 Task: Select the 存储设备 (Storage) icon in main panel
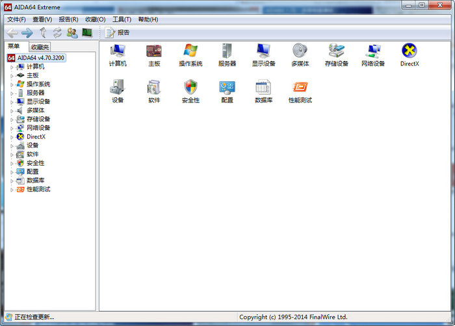pos(337,51)
